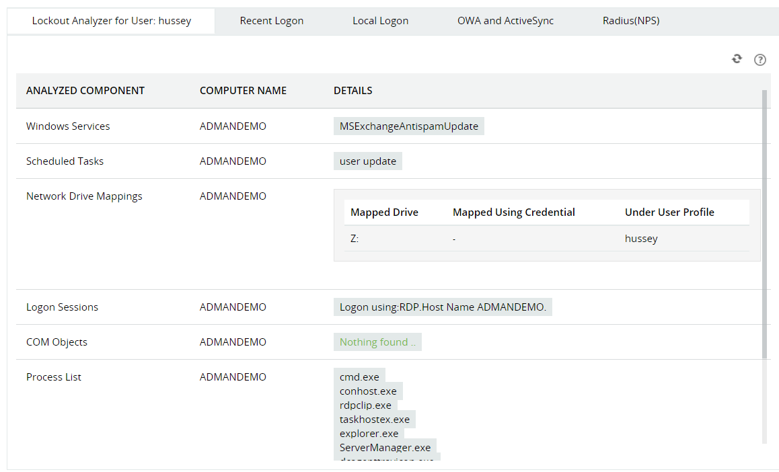This screenshot has height=472, width=779.
Task: Select the MSExchangeAntispamUpdate service tag
Action: point(408,126)
